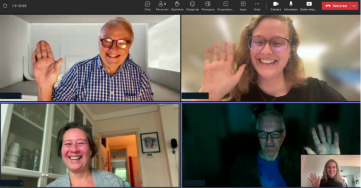This screenshot has width=361, height=188.
Task: Show the Personen participants list
Action: click(x=162, y=6)
